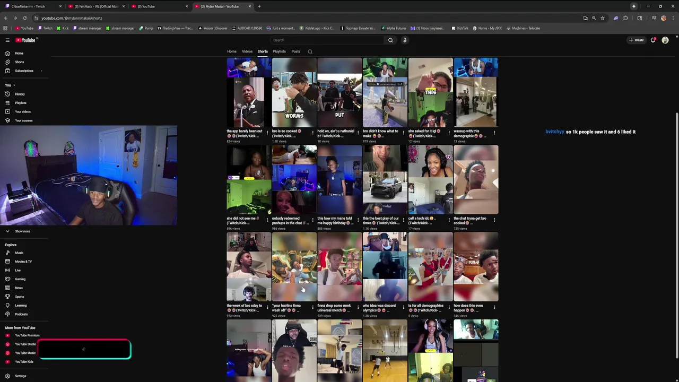Screen dimensions: 679x382
Task: Switch to the channel Posts tab
Action: click(295, 51)
